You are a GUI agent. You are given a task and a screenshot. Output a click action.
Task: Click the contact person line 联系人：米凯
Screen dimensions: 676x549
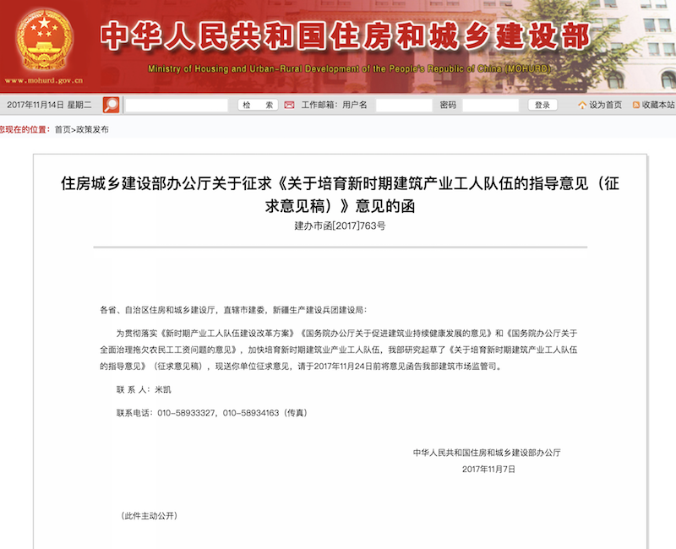coord(144,389)
